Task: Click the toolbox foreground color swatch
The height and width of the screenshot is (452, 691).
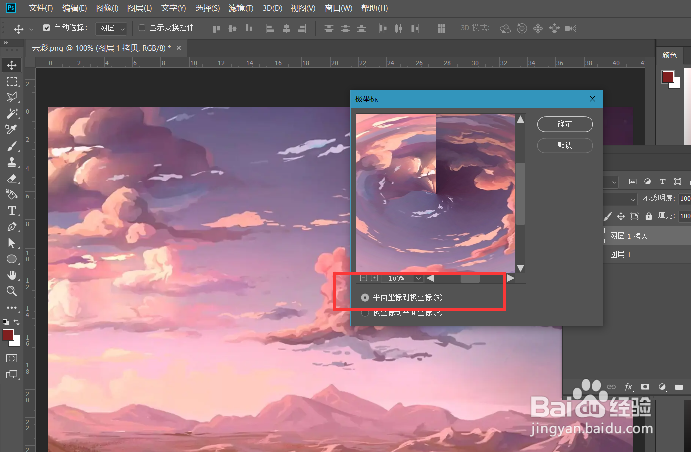Action: (8, 335)
